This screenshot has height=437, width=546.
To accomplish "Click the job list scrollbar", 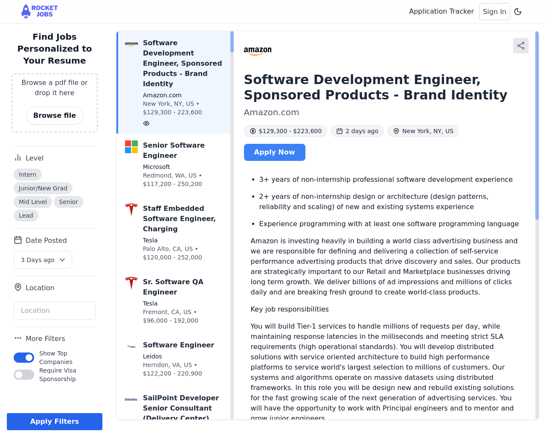I will click(x=232, y=42).
